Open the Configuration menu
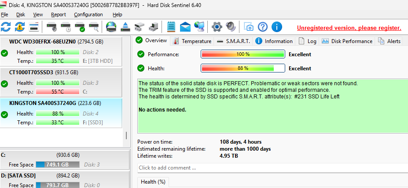 pos(88,14)
